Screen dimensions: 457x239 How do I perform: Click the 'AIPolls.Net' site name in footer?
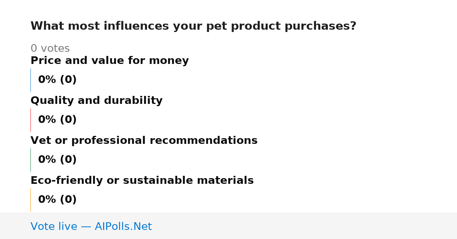(x=123, y=227)
